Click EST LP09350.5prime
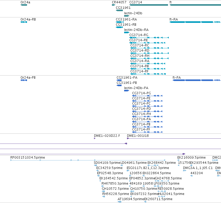221x203 pixels. click(158, 186)
